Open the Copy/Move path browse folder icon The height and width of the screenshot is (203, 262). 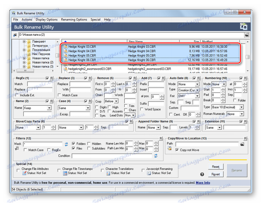click(242, 144)
